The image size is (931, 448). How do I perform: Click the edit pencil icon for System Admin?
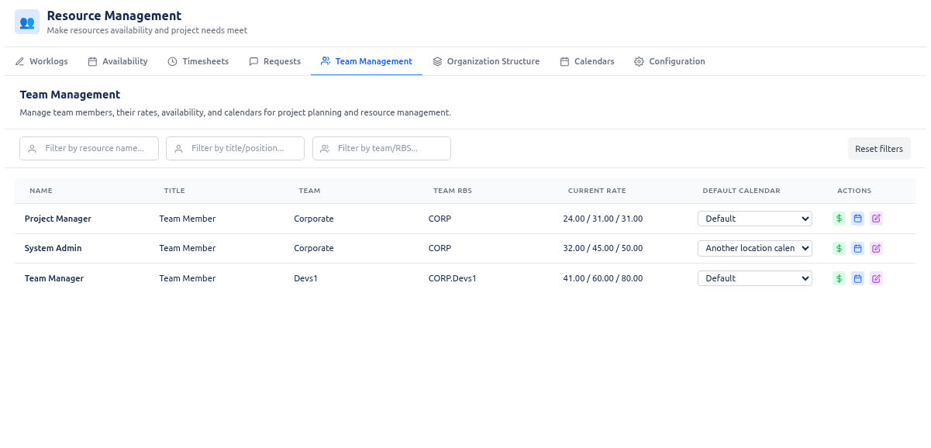tap(876, 248)
